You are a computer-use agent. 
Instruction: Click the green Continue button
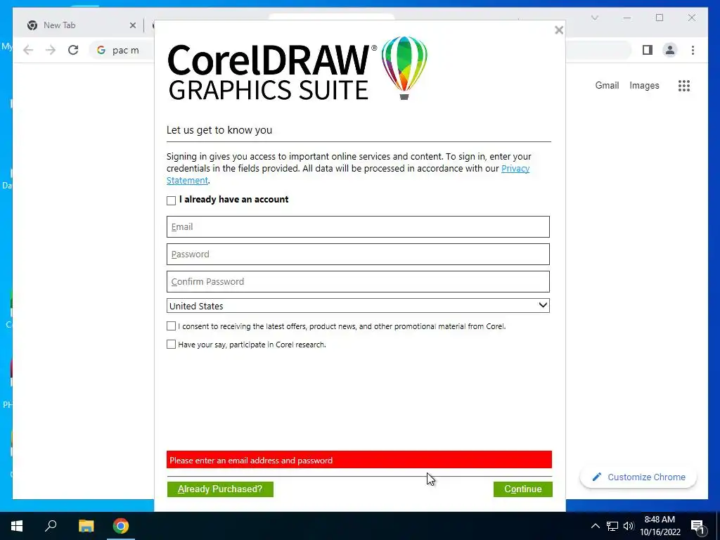523,489
